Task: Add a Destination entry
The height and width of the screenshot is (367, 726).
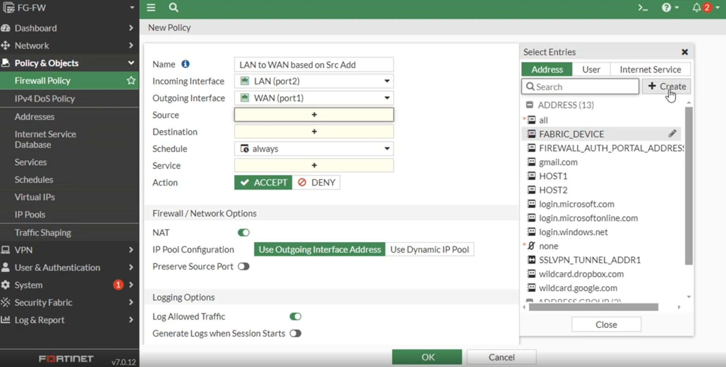Action: click(x=314, y=132)
